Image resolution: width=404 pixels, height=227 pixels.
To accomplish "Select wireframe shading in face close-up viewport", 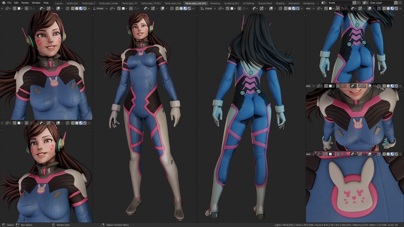I will coord(73,8).
